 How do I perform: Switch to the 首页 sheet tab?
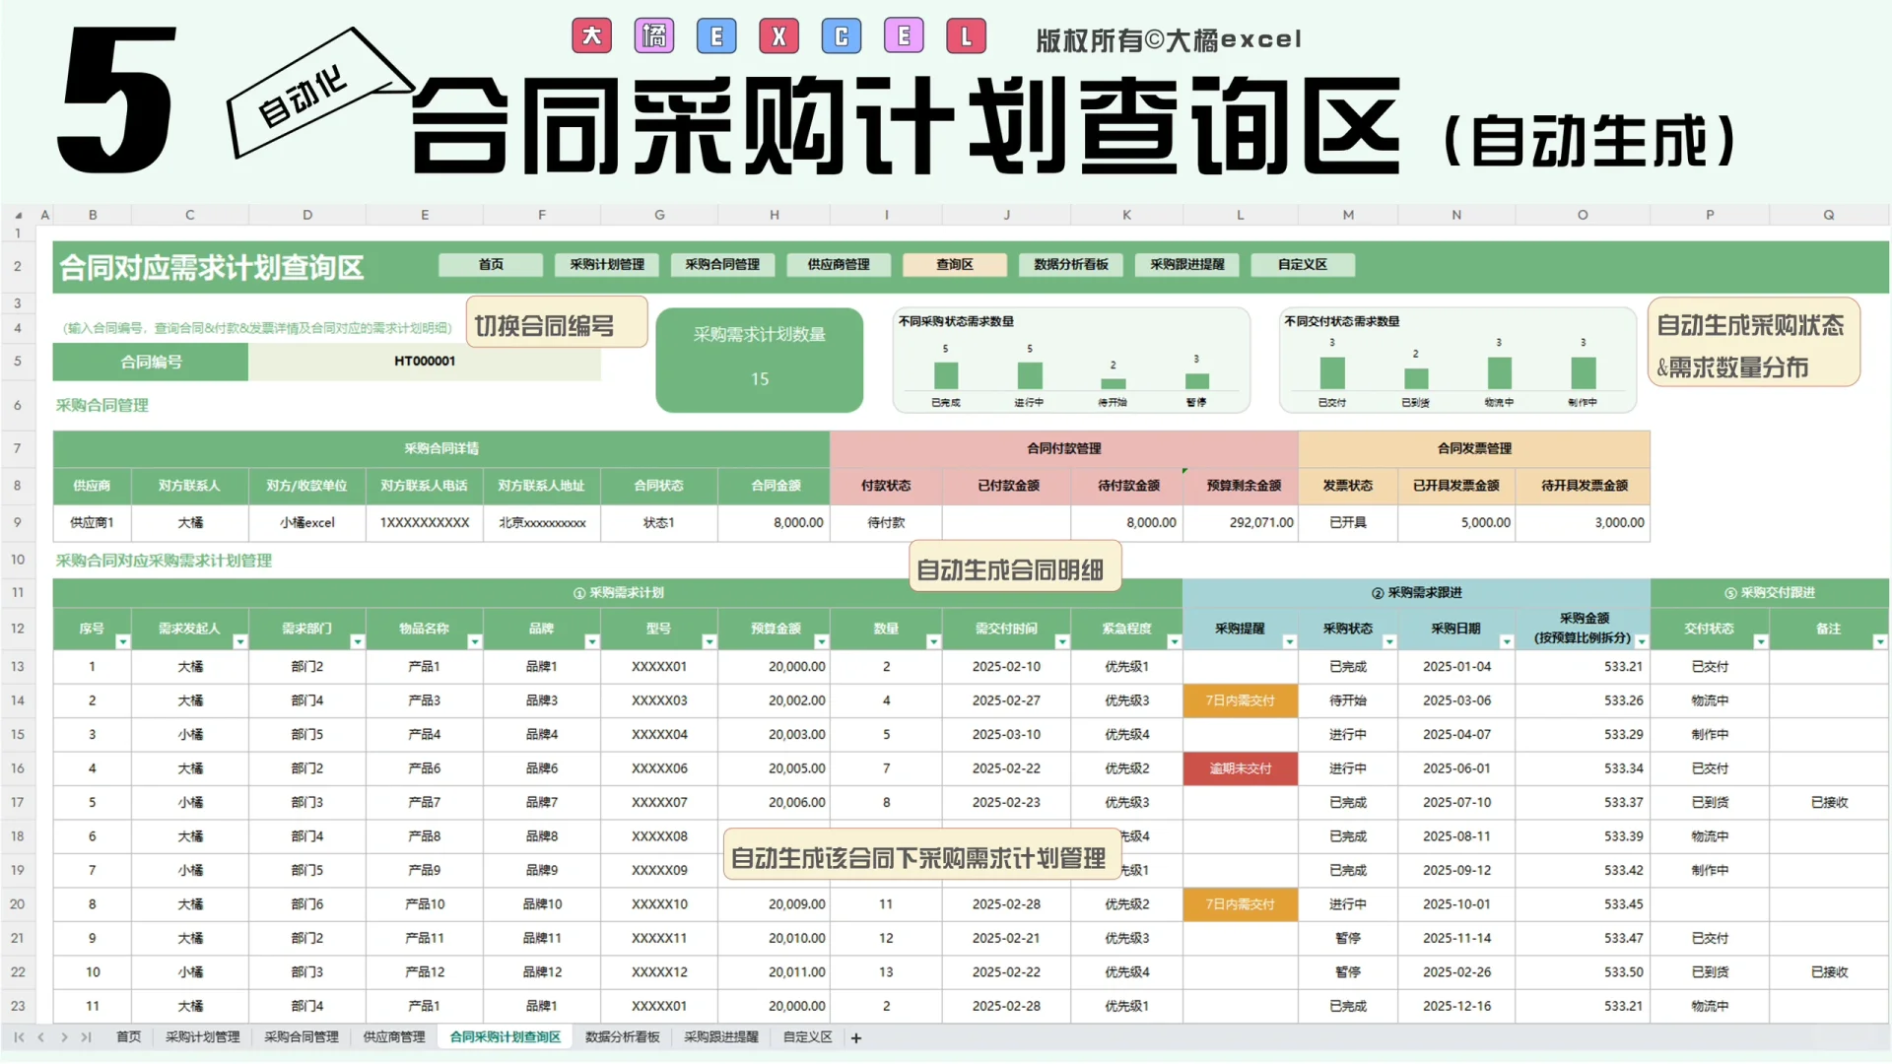pos(128,1037)
